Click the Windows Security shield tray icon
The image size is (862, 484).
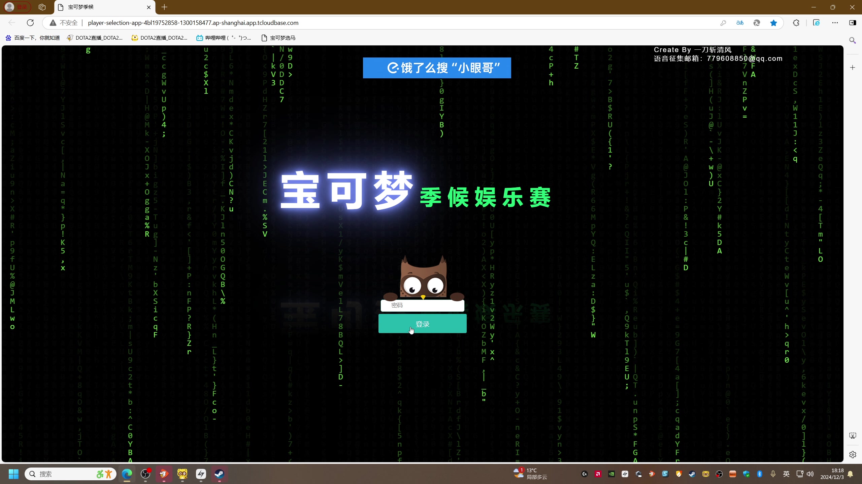[x=746, y=474]
